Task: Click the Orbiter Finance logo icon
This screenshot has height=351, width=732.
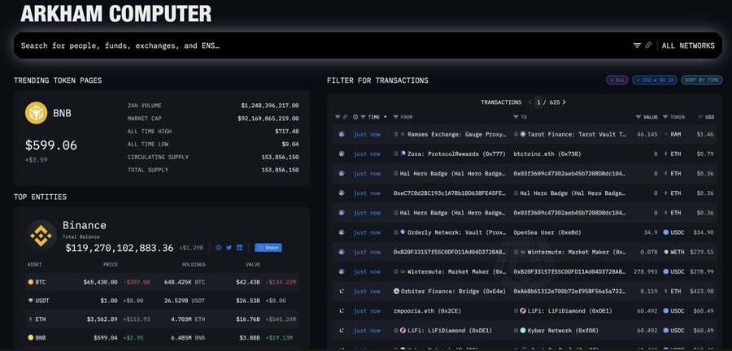Action: [397, 291]
